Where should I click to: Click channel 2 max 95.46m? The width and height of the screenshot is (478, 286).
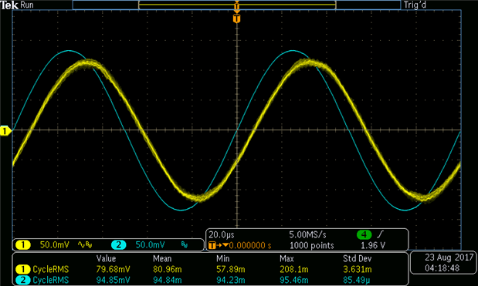(294, 280)
